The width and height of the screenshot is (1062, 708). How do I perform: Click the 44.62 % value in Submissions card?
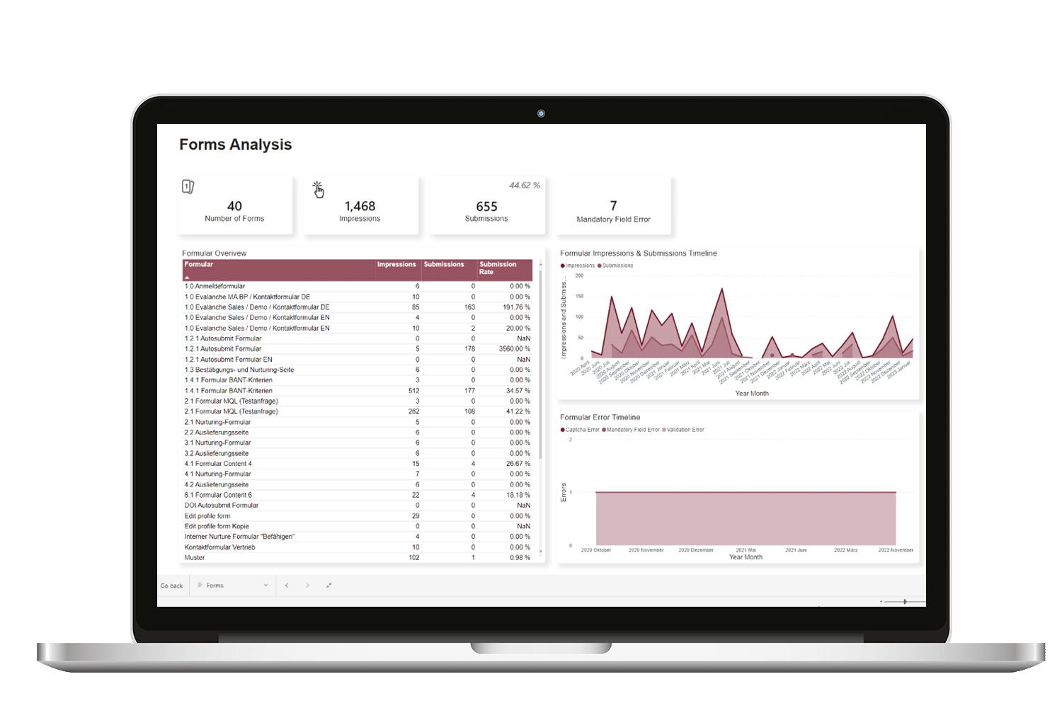tap(525, 185)
